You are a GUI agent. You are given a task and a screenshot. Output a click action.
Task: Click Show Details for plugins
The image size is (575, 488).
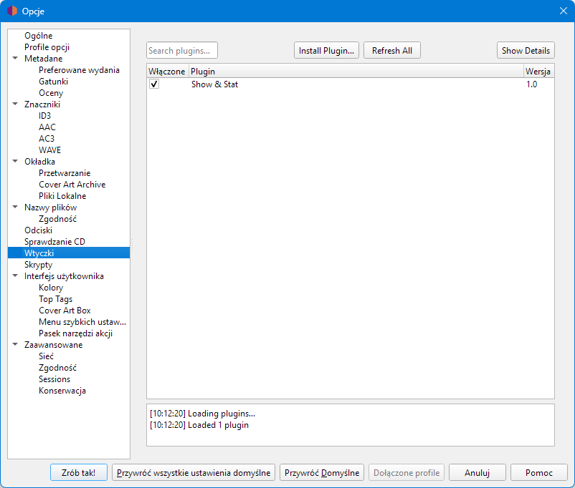(x=526, y=51)
